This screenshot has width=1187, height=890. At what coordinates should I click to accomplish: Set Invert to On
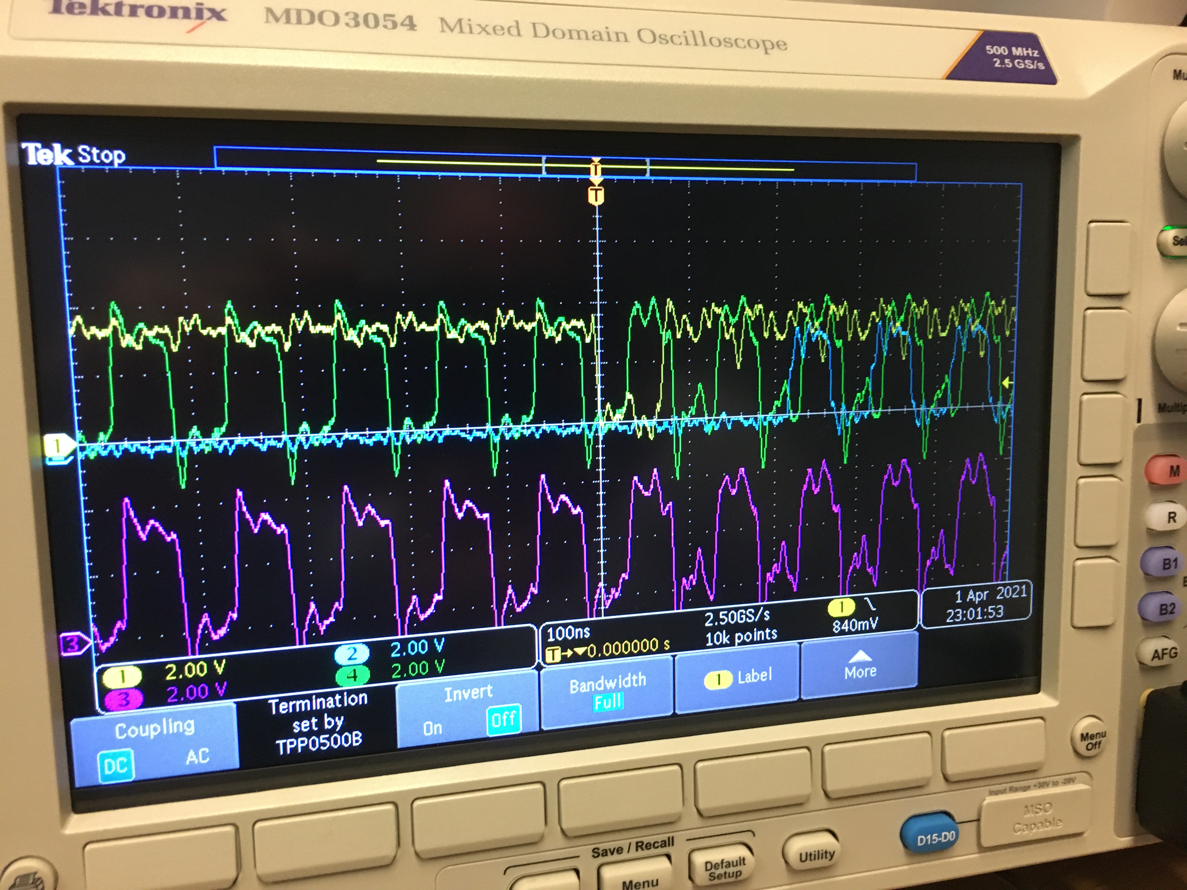pos(432,728)
